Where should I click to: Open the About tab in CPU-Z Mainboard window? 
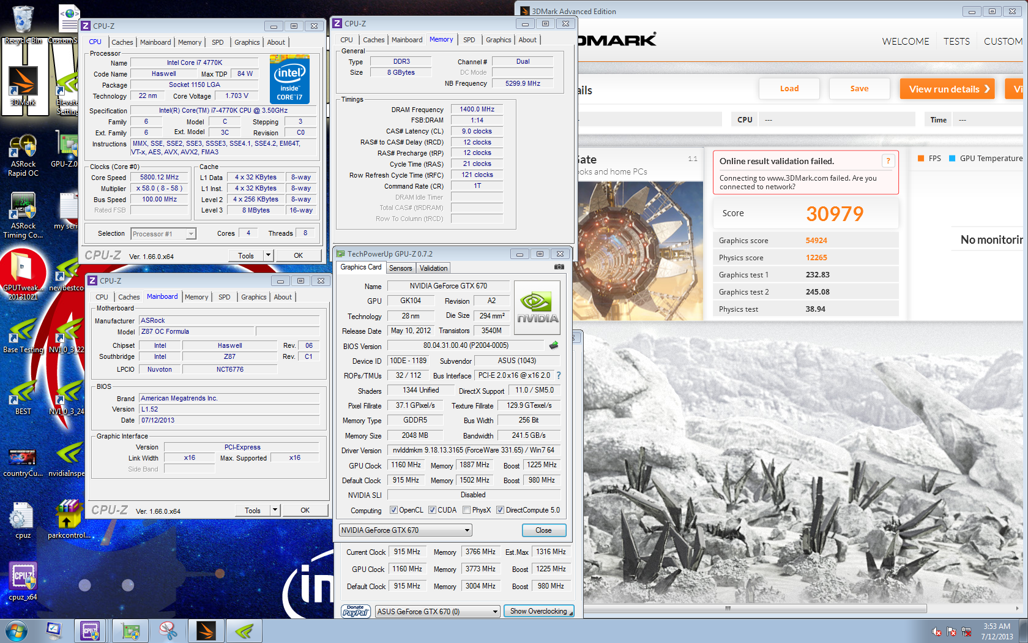click(283, 297)
